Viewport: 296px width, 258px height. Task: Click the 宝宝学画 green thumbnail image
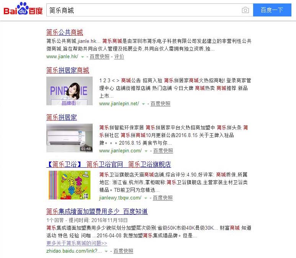tap(69, 185)
